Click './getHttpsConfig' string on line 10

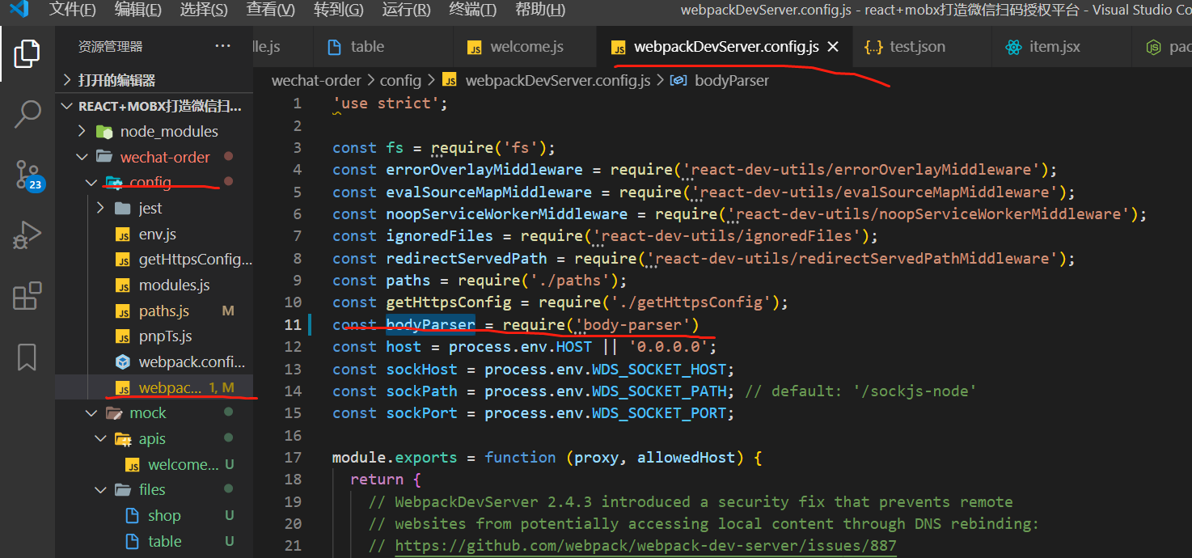[x=691, y=302]
